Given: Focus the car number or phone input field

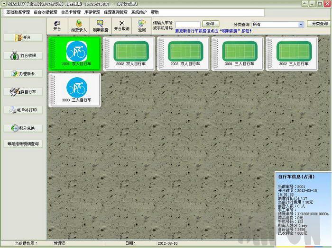Looking at the screenshot, I should [x=187, y=24].
